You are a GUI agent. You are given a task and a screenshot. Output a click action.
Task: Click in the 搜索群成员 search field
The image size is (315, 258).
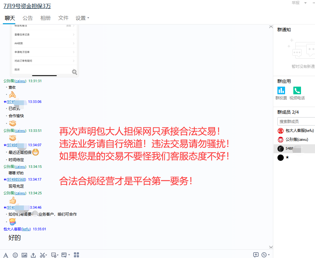[x=296, y=121]
